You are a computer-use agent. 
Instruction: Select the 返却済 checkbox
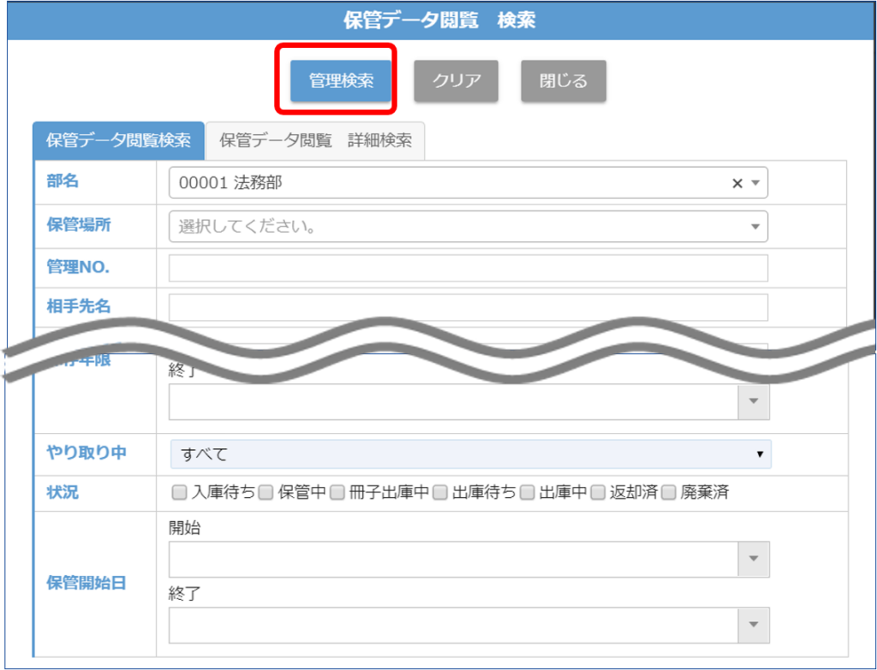[x=597, y=493]
